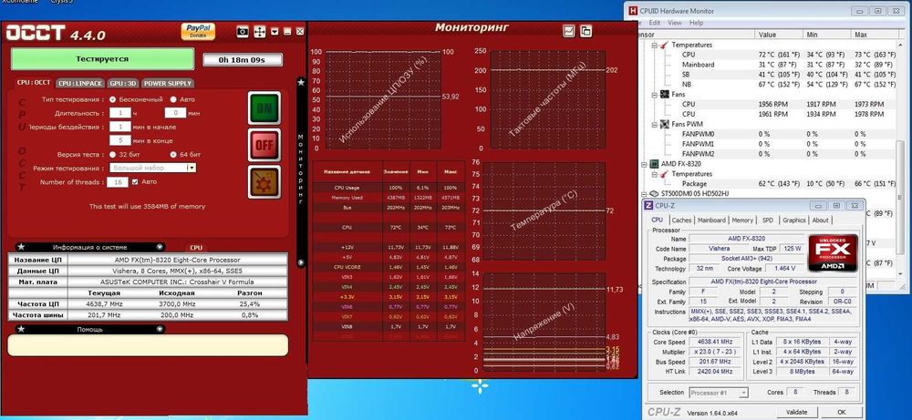The width and height of the screenshot is (912, 420).
Task: Click the green Тестируется status bar
Action: [102, 58]
